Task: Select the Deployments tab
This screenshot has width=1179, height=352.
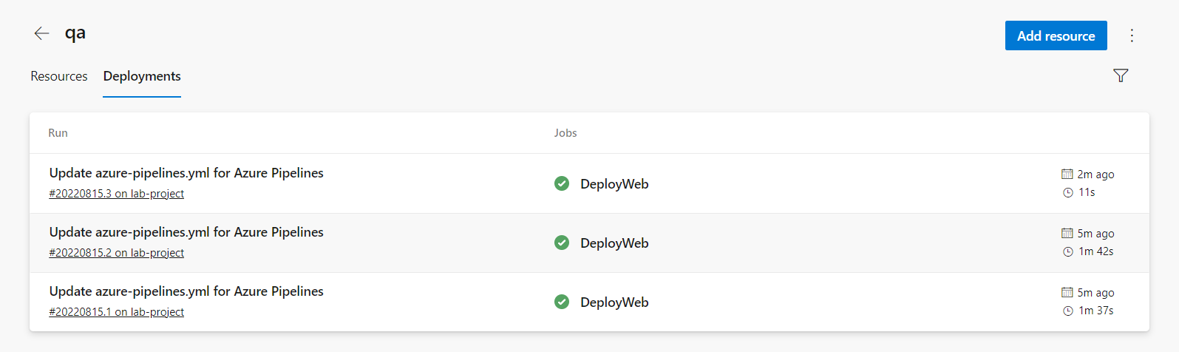Action: point(142,76)
